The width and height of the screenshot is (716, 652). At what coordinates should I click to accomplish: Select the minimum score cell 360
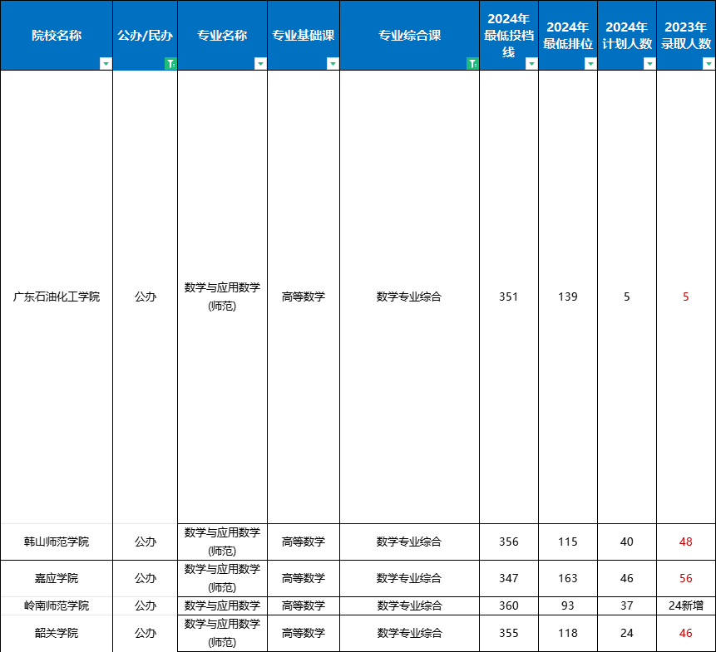click(x=508, y=605)
